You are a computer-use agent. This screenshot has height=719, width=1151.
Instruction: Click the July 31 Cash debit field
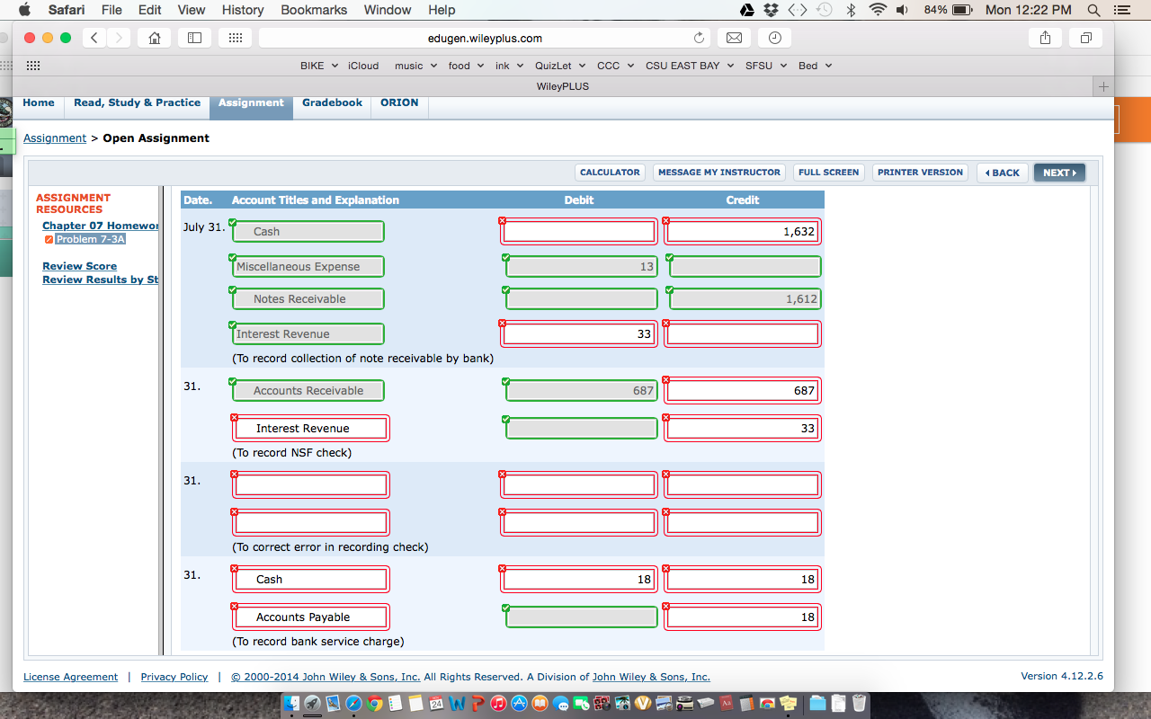click(579, 232)
